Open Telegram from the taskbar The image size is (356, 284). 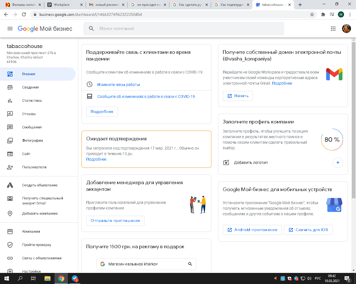point(75,278)
